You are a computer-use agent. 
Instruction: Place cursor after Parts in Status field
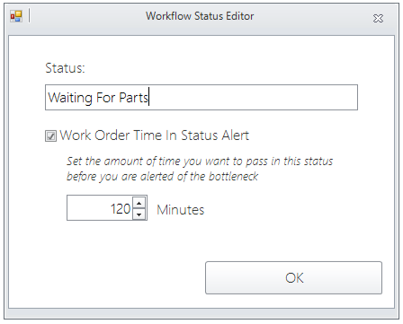point(149,98)
